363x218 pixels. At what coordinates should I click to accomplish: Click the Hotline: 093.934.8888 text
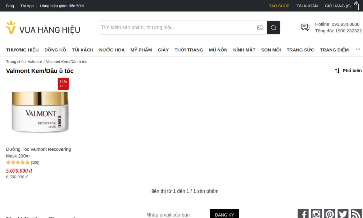pyautogui.click(x=337, y=24)
